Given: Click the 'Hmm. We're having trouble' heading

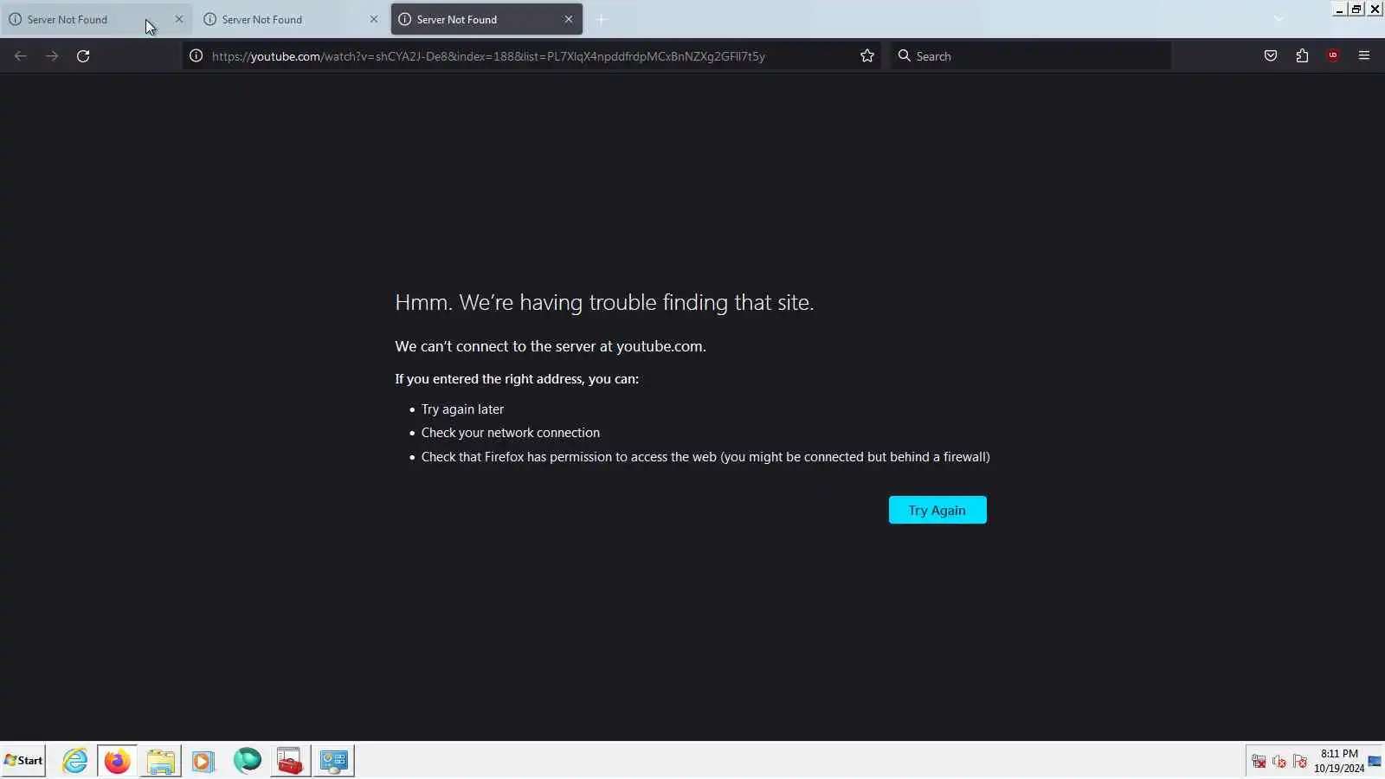Looking at the screenshot, I should tap(604, 302).
